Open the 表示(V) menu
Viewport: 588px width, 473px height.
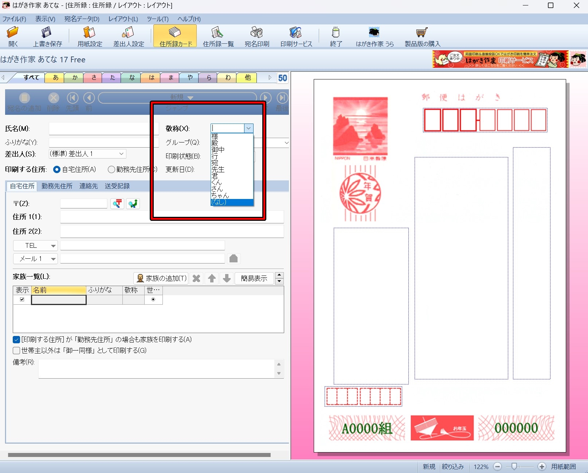point(45,19)
